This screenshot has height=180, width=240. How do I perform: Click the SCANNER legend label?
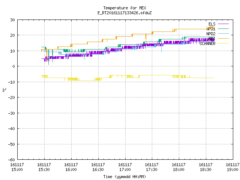click(207, 43)
